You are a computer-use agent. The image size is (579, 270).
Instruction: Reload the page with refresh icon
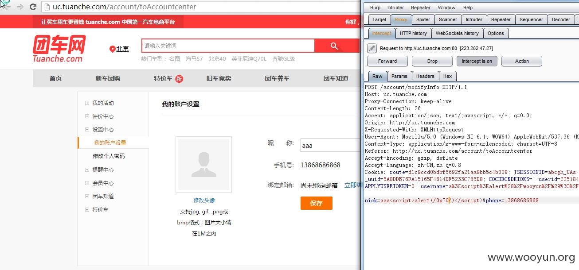[x=33, y=7]
